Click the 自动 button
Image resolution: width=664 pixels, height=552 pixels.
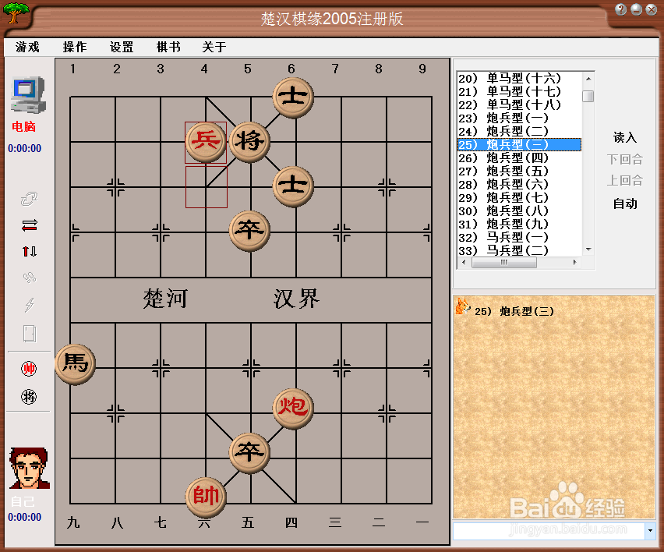point(624,203)
